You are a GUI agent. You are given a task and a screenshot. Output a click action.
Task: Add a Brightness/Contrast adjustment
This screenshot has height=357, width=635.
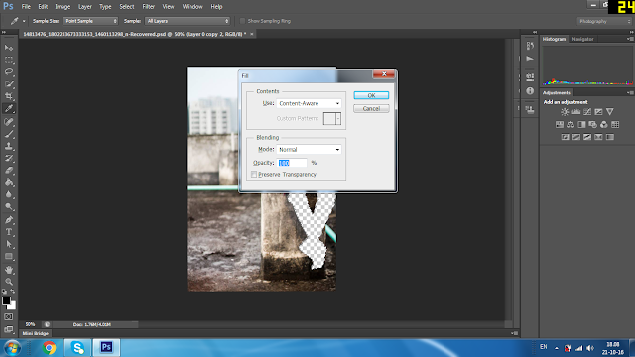point(565,112)
